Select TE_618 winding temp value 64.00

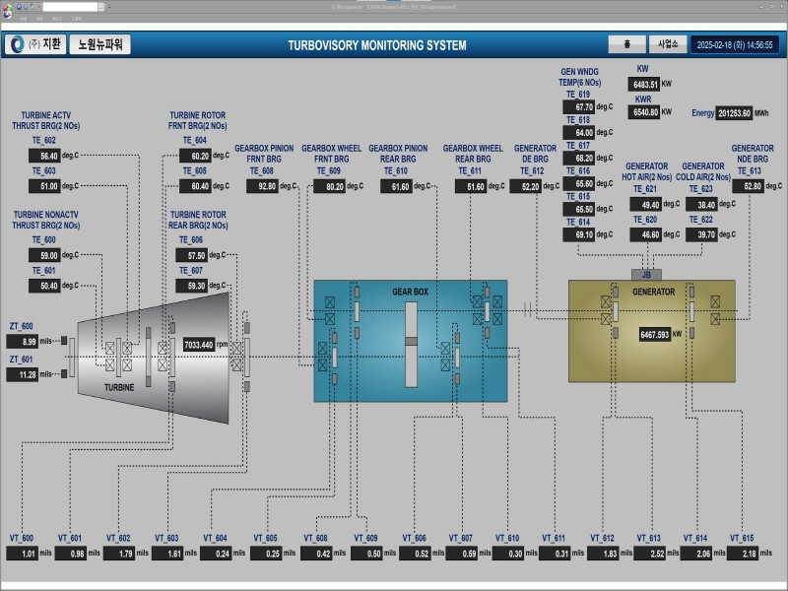pyautogui.click(x=579, y=132)
